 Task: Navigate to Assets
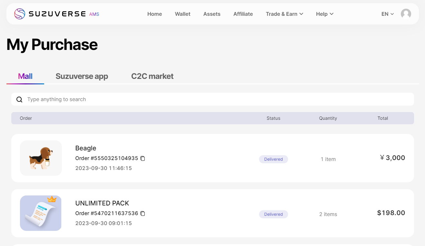212,14
